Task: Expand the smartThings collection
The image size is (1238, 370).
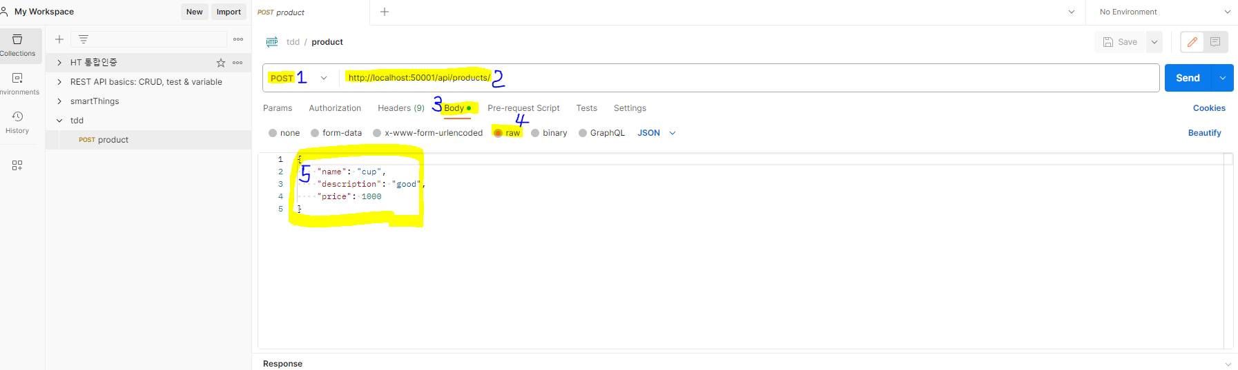Action: click(x=59, y=101)
